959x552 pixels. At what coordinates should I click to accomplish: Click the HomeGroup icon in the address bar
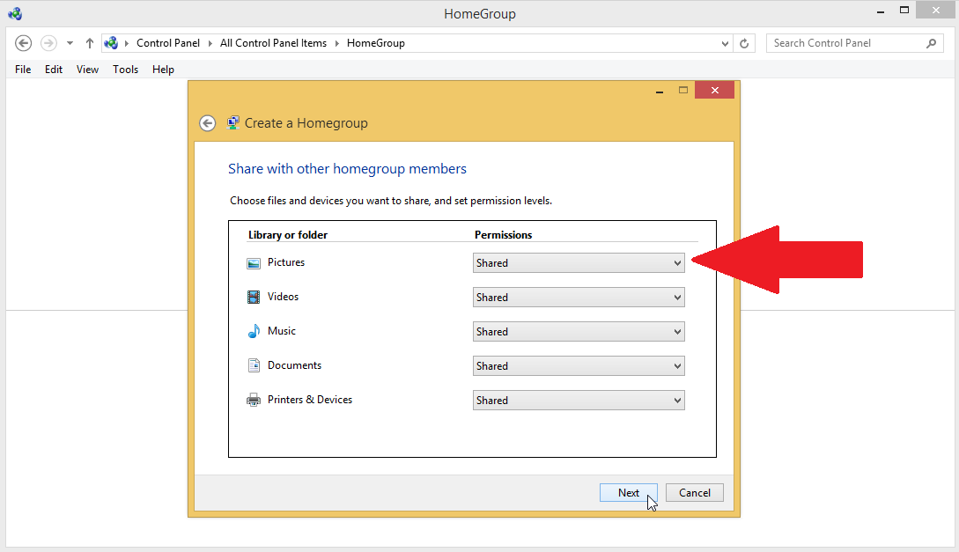[x=111, y=43]
